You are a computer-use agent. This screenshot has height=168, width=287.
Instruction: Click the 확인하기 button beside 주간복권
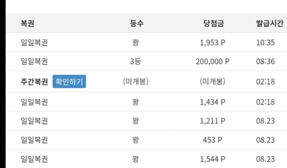(x=69, y=81)
